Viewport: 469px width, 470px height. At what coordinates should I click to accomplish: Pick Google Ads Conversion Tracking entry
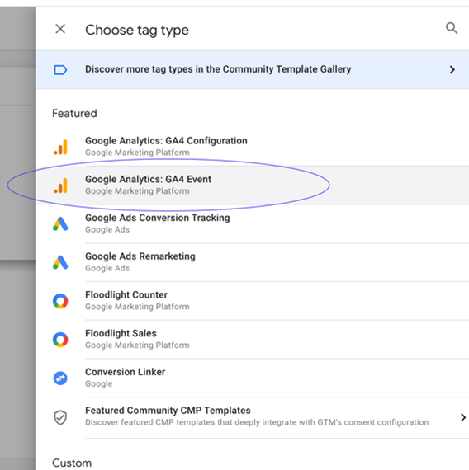coord(252,224)
